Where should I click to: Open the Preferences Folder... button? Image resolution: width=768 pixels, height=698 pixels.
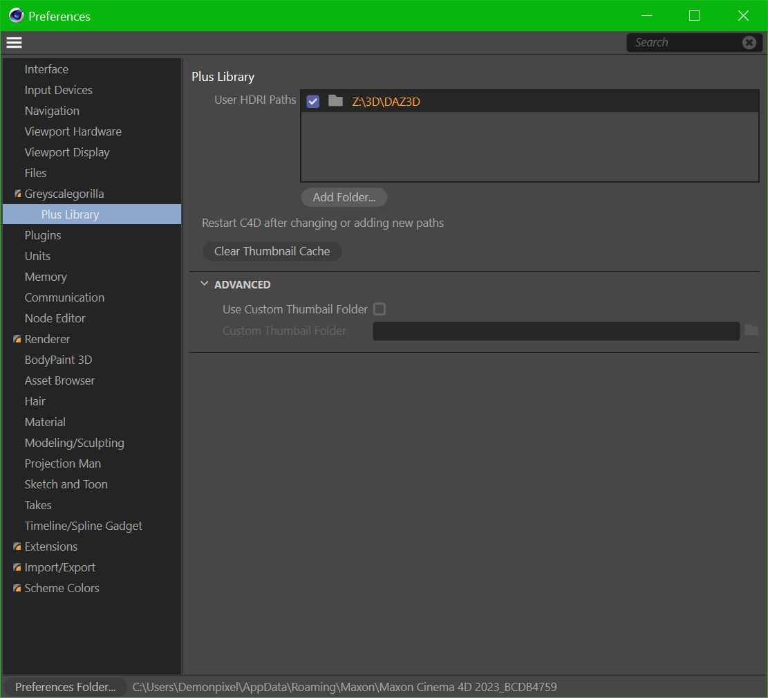coord(66,687)
